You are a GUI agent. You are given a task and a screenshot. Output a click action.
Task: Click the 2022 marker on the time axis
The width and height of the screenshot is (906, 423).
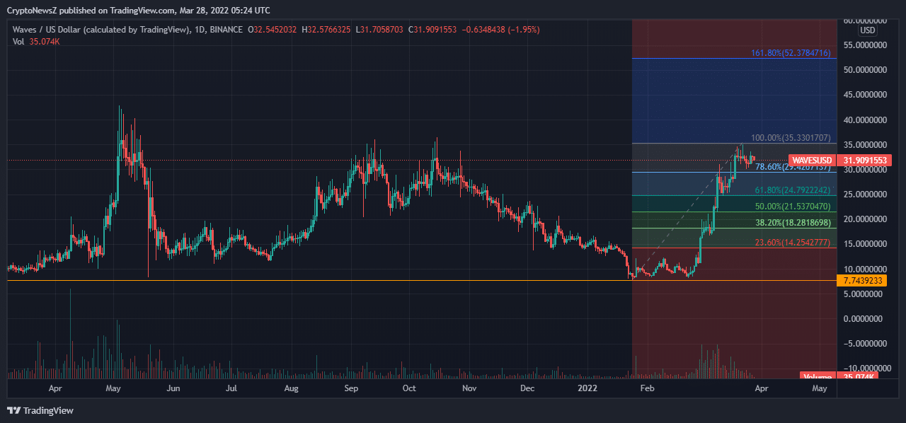pos(587,388)
